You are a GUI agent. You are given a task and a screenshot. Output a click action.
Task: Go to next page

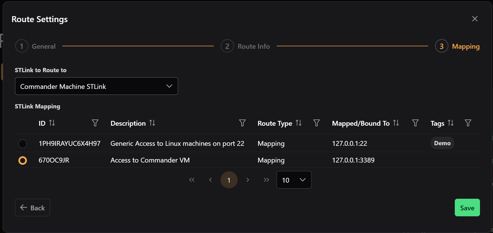click(x=248, y=180)
